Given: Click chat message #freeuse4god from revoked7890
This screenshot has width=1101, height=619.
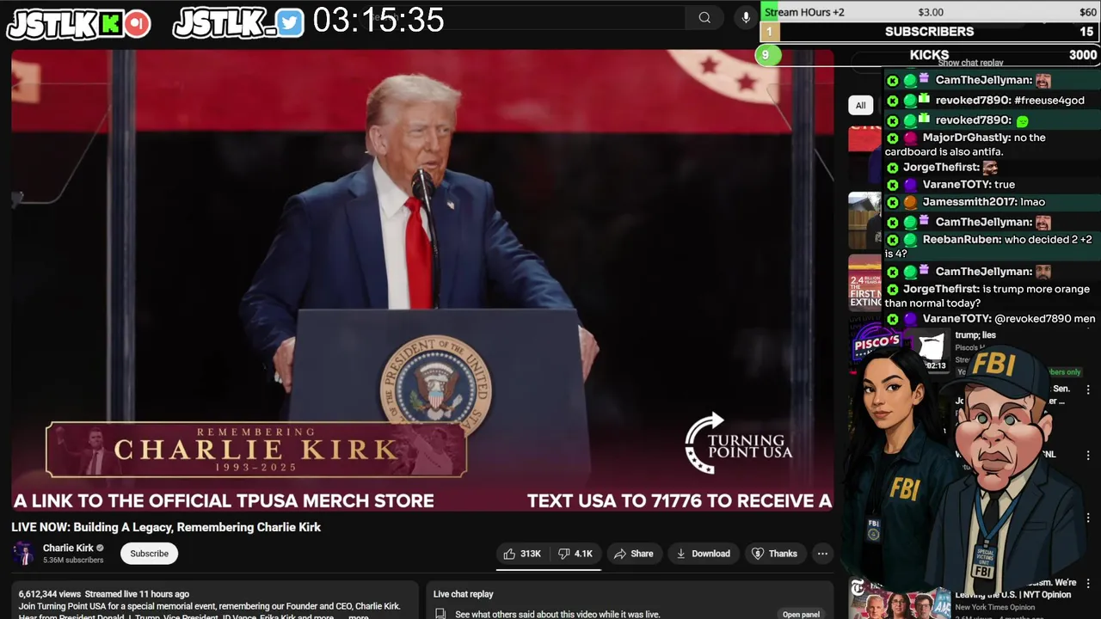Looking at the screenshot, I should (x=992, y=100).
